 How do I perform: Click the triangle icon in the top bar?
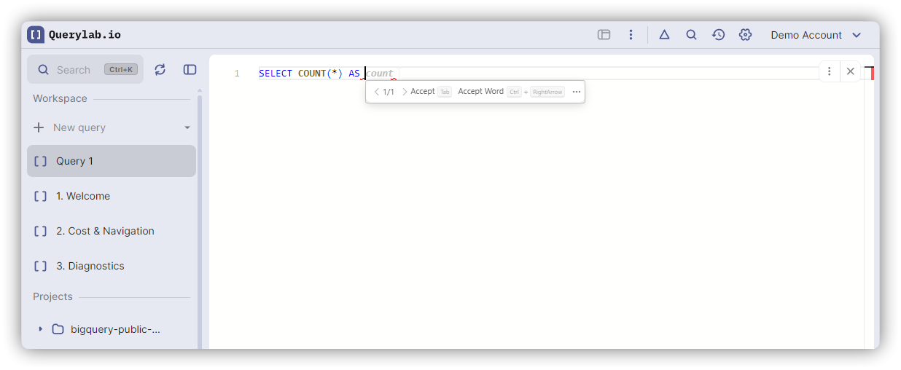[664, 35]
